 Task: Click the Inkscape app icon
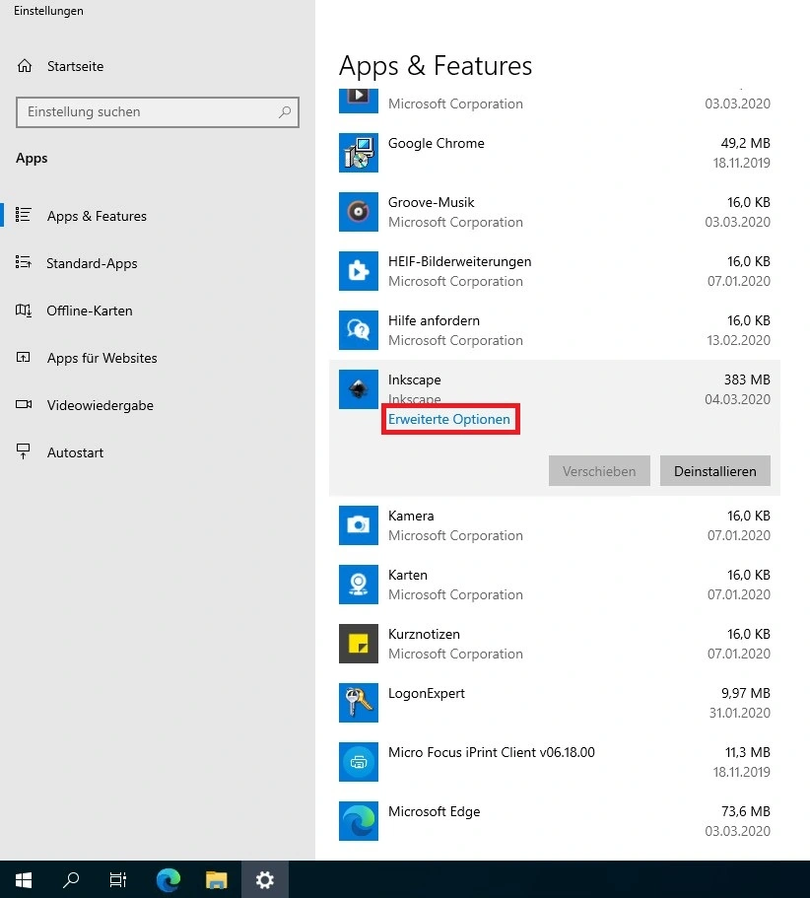pos(359,389)
